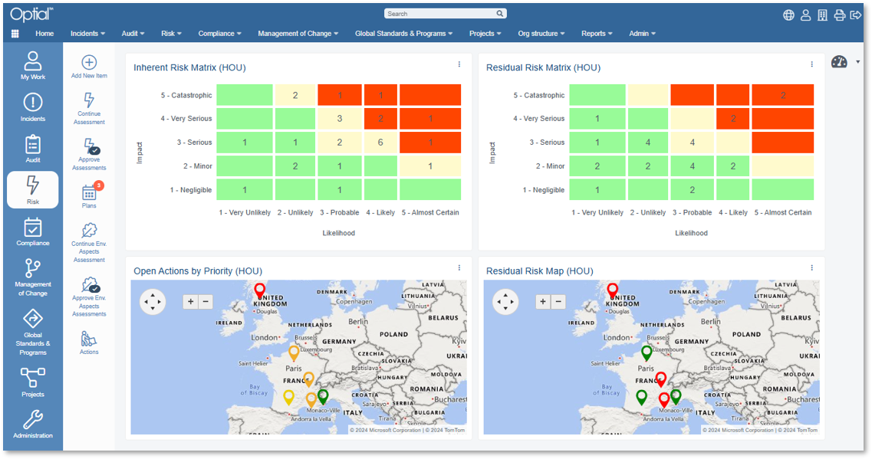Click the Management of Change sidebar link
Viewport: 872px width, 459px height.
click(32, 278)
